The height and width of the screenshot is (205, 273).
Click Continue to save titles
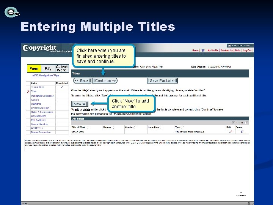tap(105, 80)
